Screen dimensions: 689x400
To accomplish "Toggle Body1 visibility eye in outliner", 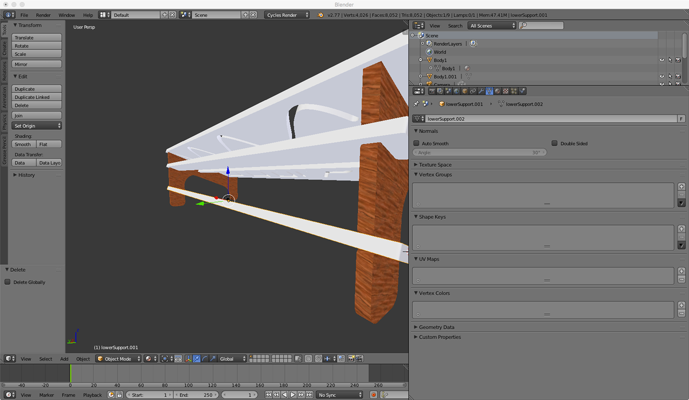I will click(x=662, y=60).
